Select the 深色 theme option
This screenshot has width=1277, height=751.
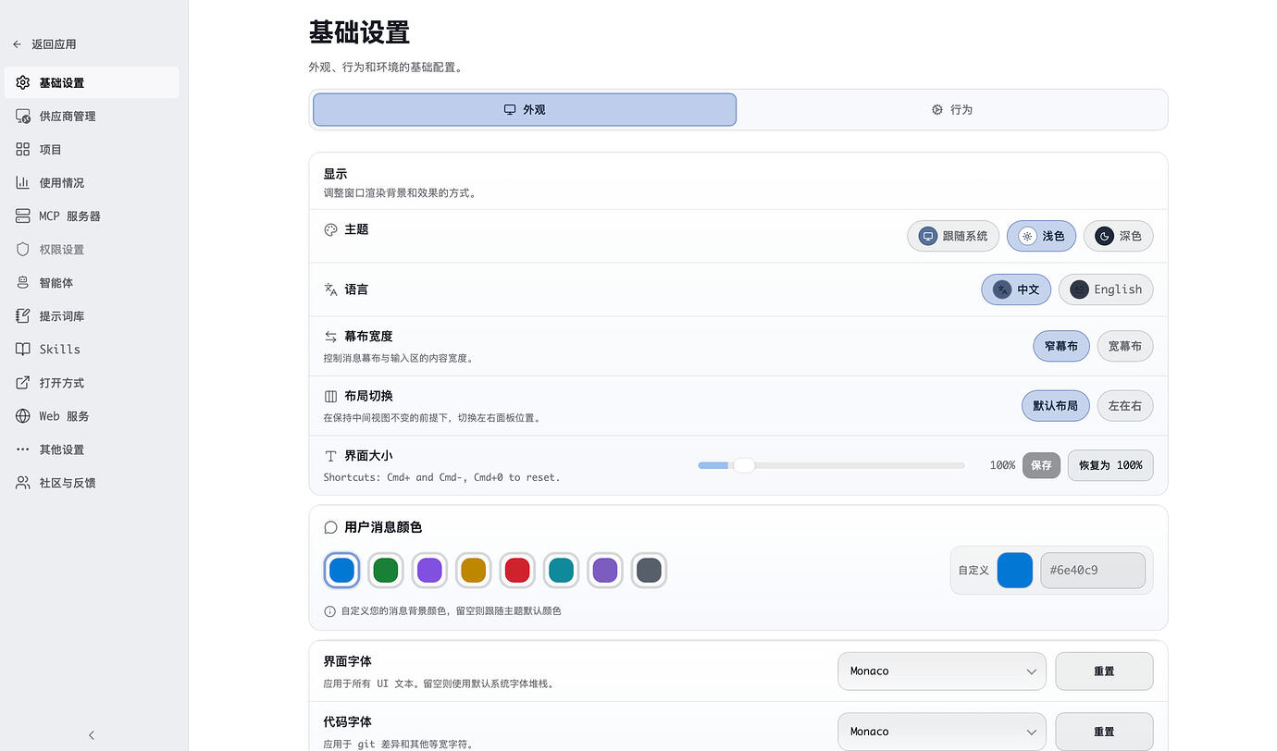click(x=1118, y=236)
